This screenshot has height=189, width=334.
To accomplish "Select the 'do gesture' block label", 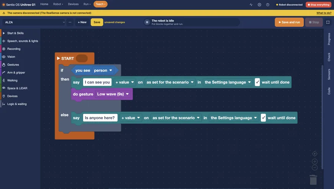I will pyautogui.click(x=83, y=94).
